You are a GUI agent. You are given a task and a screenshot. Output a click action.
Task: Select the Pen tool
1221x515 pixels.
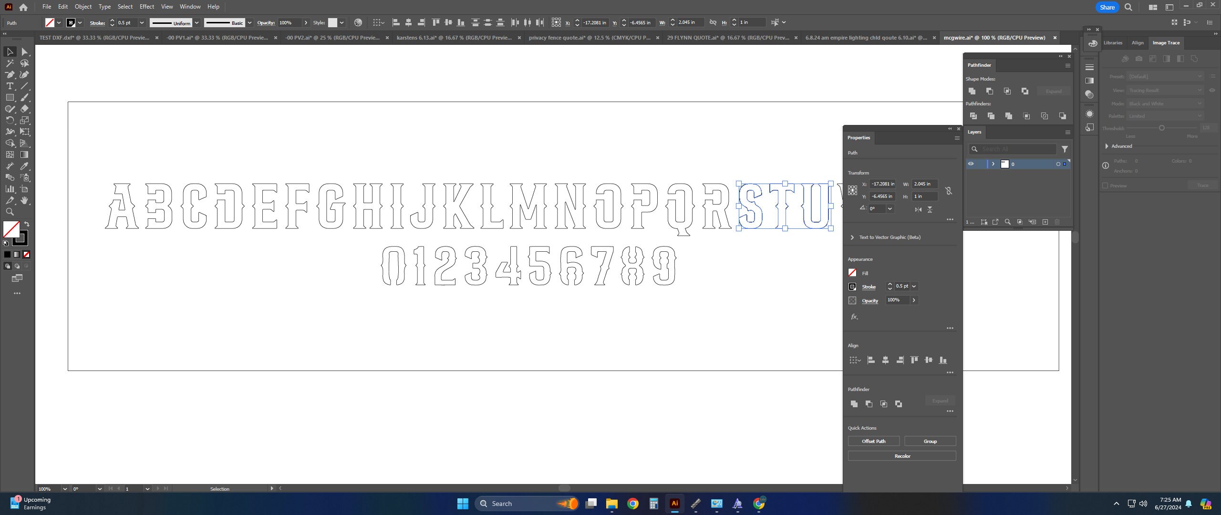[x=10, y=74]
